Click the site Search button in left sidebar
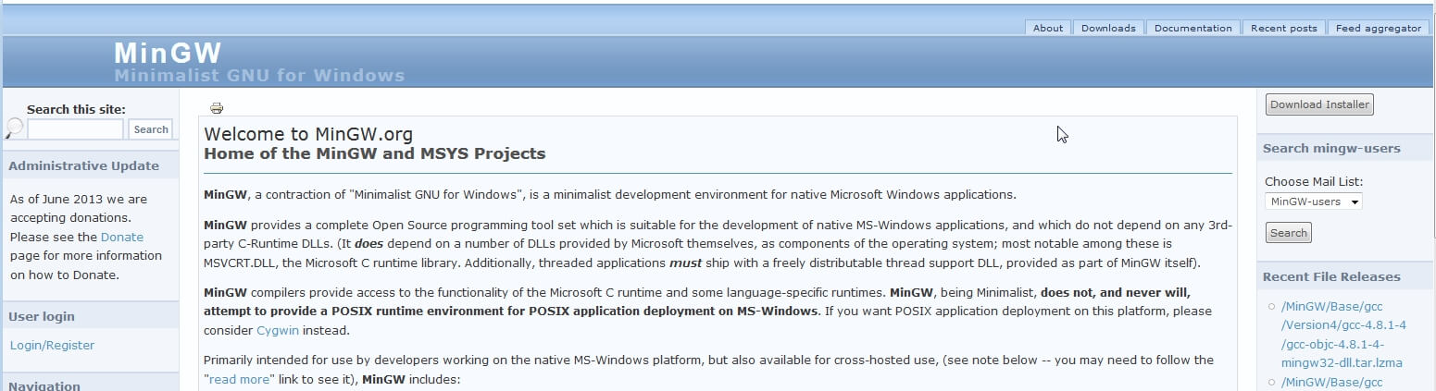Viewport: 1436px width, 391px height. point(150,129)
